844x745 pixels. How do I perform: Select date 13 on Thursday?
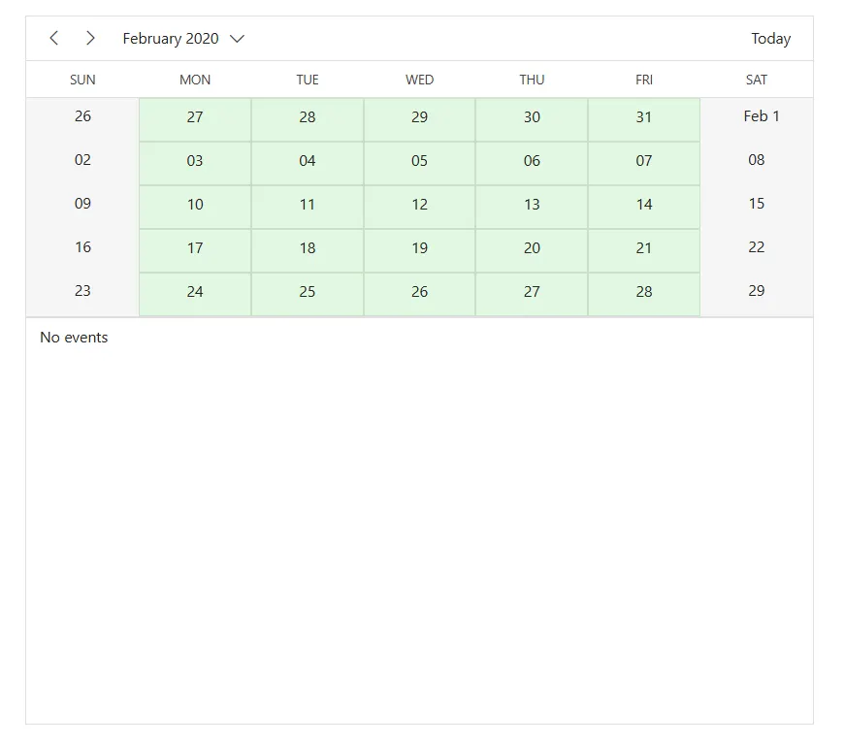coord(532,207)
